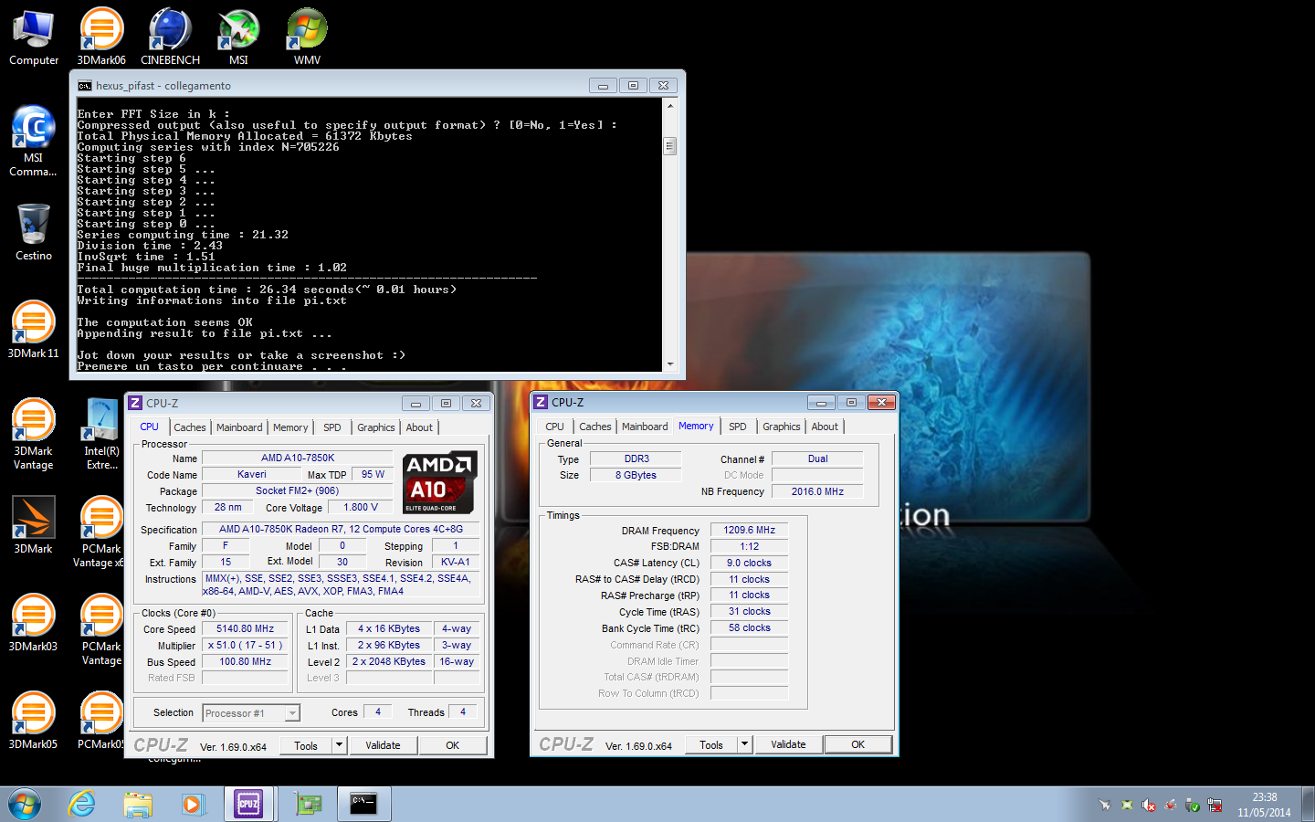
Task: Open SPD tab in right CPU-Z window
Action: (738, 427)
